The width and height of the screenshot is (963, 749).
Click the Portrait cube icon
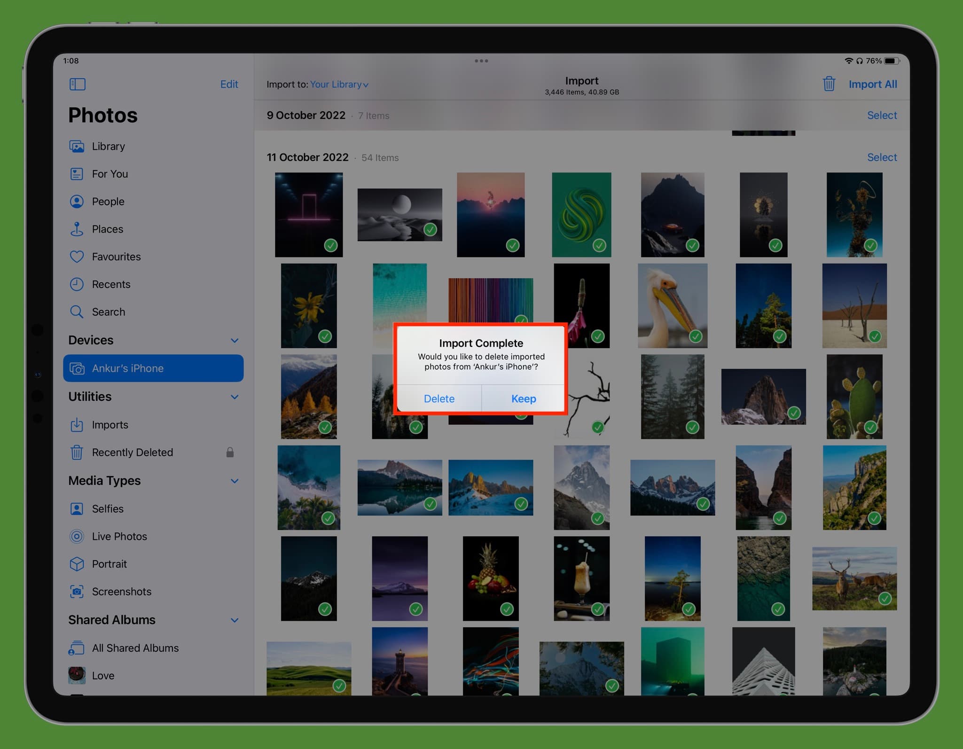click(x=77, y=564)
